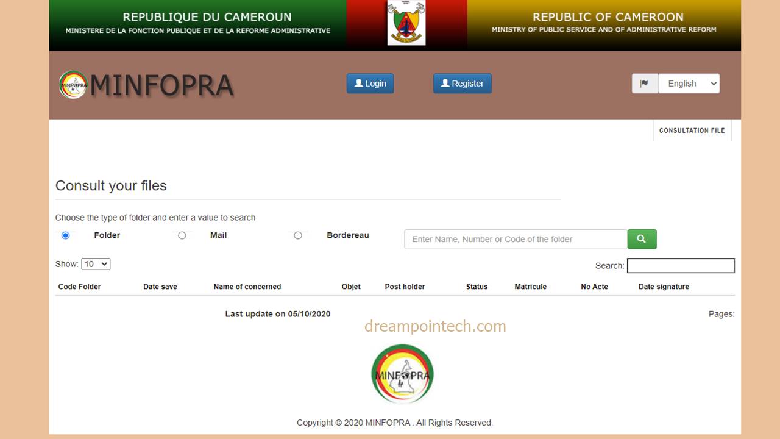Select the Folder search type
The width and height of the screenshot is (780, 439).
click(x=65, y=235)
